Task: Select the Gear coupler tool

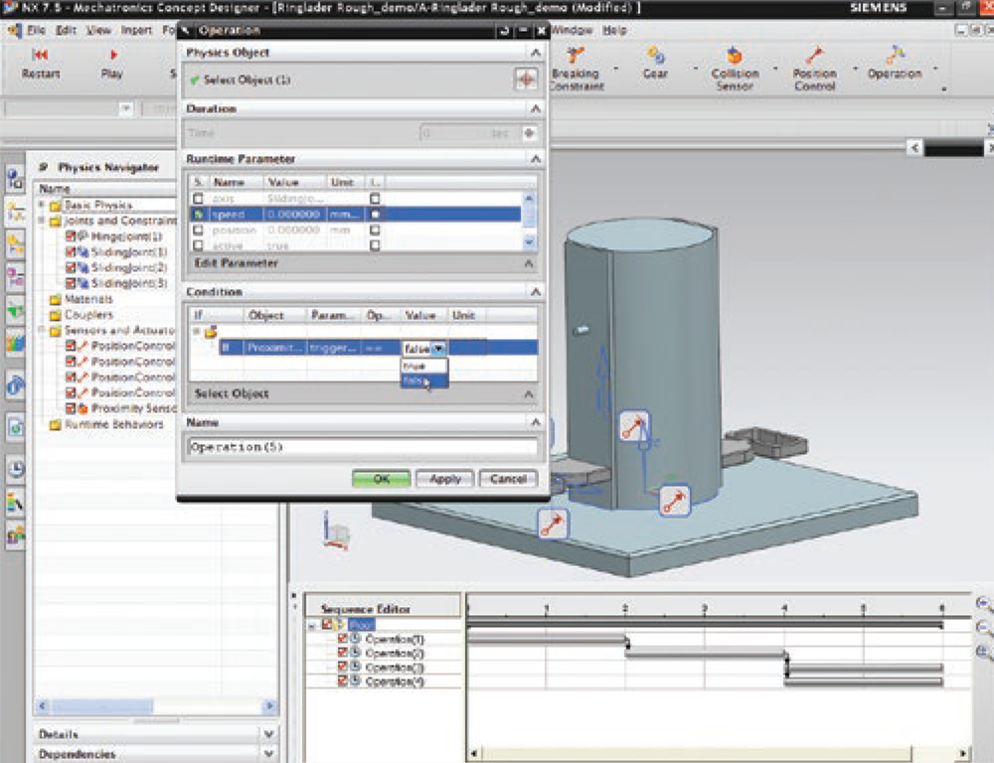Action: point(655,56)
